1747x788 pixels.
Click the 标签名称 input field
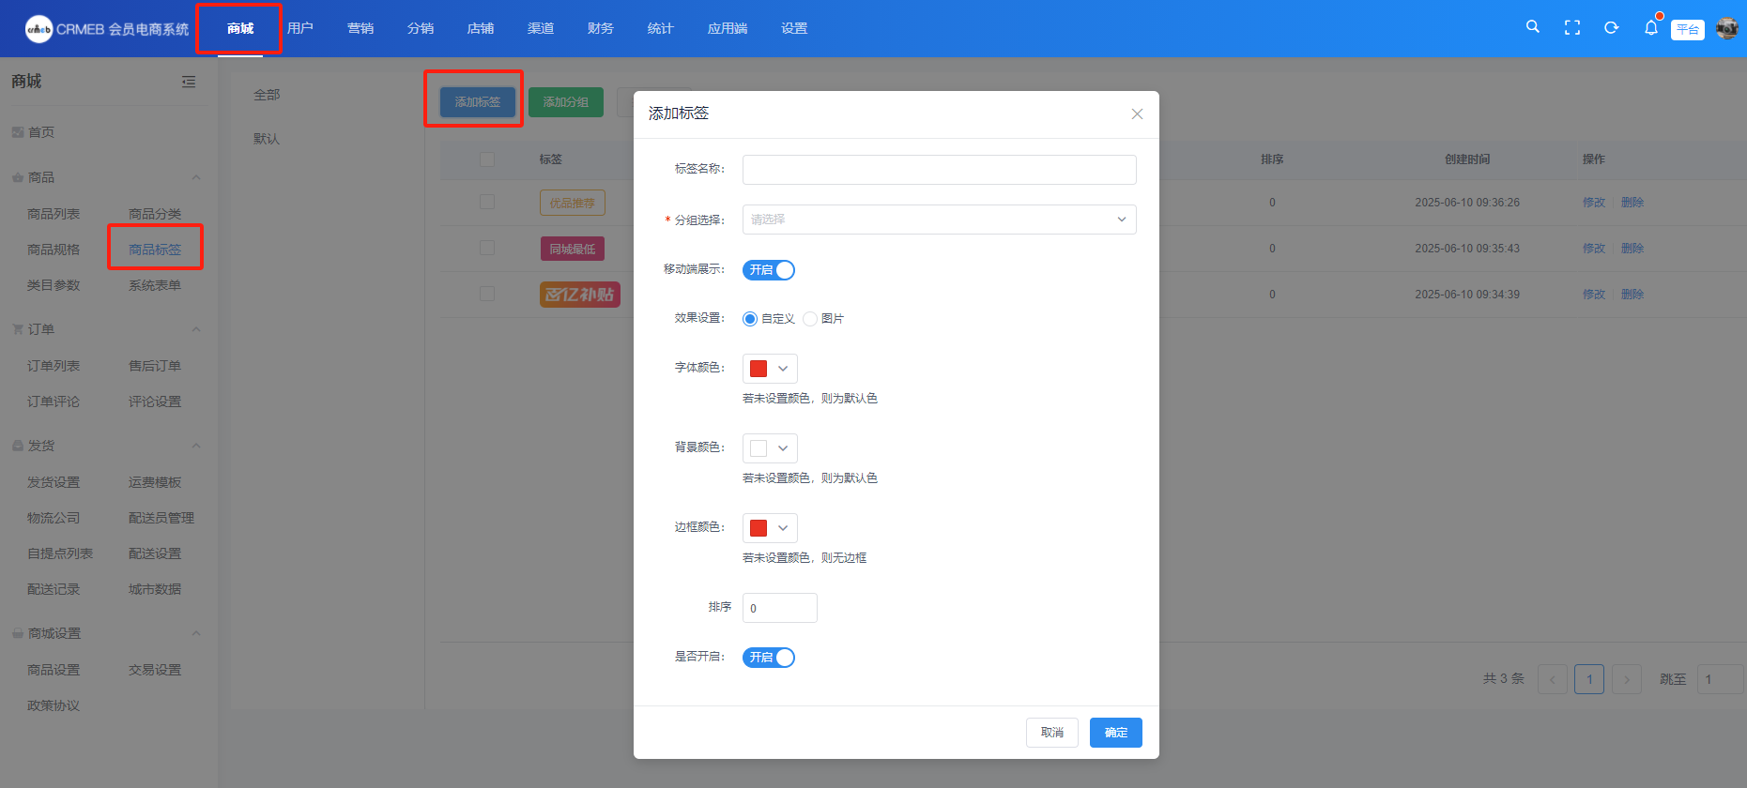click(939, 170)
